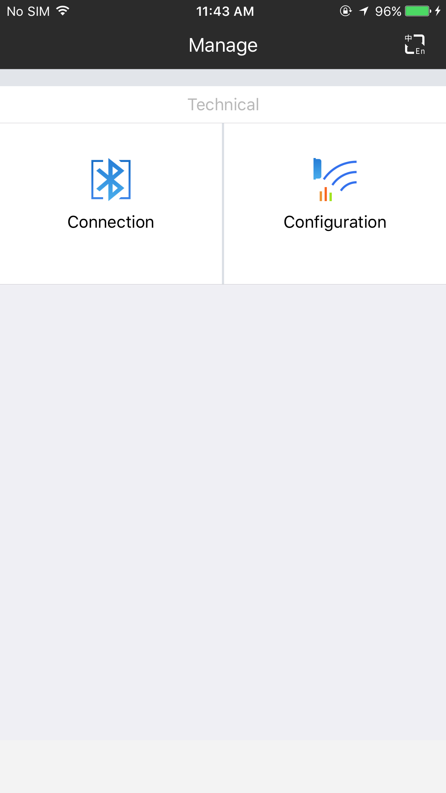The width and height of the screenshot is (446, 793).
Task: Tap the 11:43 AM clock
Action: pos(225,11)
